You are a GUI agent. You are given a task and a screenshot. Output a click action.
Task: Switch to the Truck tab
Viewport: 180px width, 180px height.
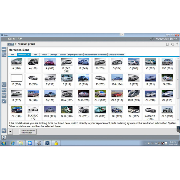point(44,55)
